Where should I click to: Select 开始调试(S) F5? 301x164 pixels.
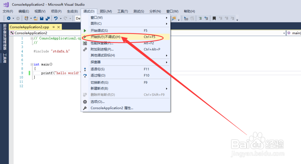(126, 31)
